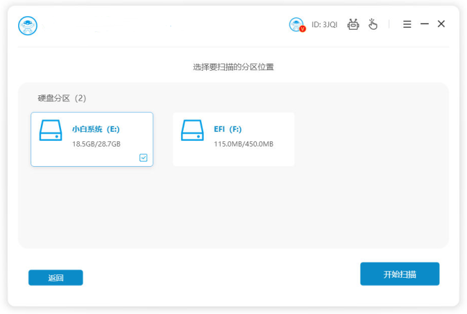Click the 115.0MB/450.0MB size text
Viewport: 467px width, 314px height.
pyautogui.click(x=244, y=144)
